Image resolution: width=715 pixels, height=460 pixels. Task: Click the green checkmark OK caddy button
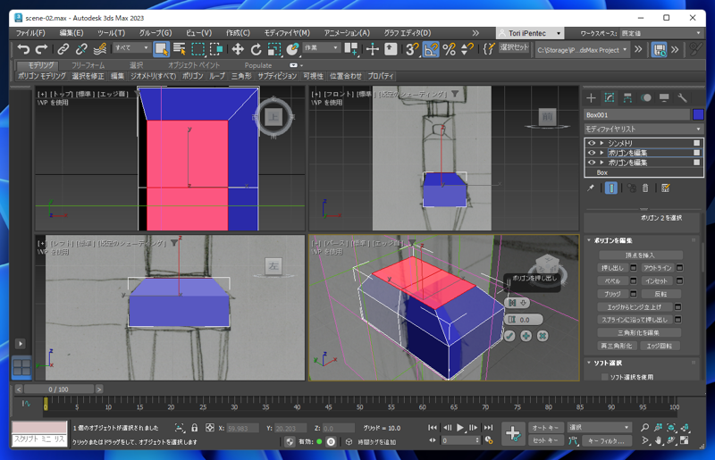(509, 336)
